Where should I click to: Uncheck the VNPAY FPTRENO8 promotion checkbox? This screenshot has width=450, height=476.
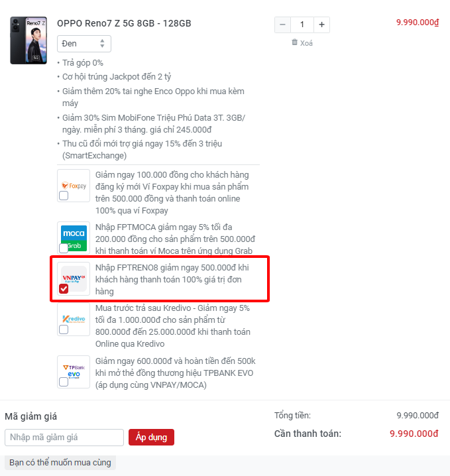coord(64,288)
